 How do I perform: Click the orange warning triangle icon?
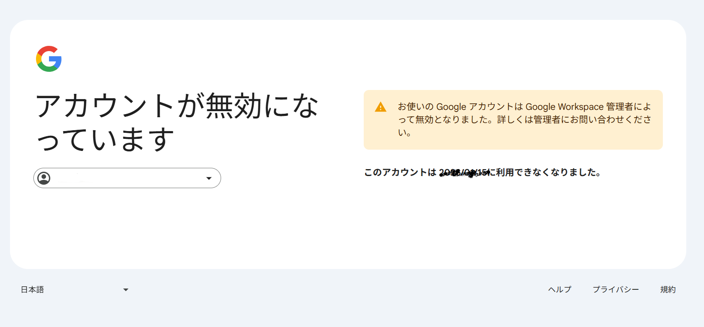click(380, 107)
